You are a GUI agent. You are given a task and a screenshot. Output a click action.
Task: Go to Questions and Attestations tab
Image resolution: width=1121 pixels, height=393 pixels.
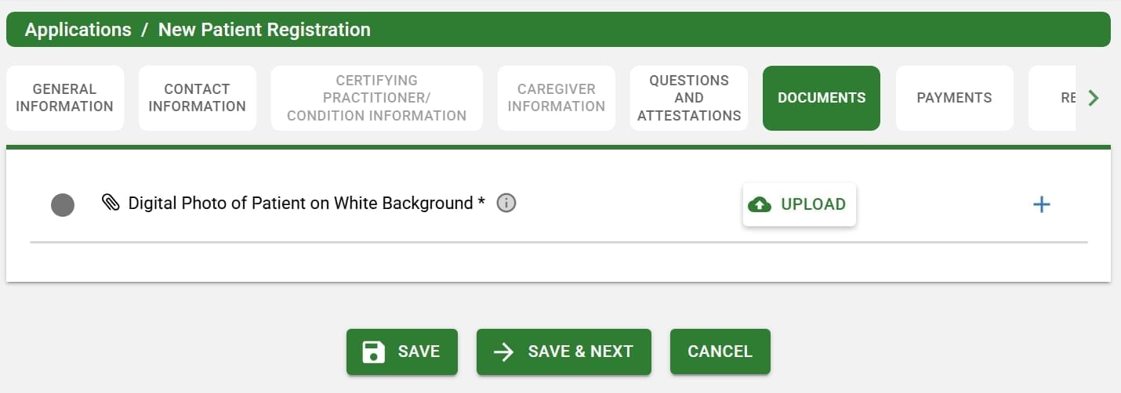[689, 98]
